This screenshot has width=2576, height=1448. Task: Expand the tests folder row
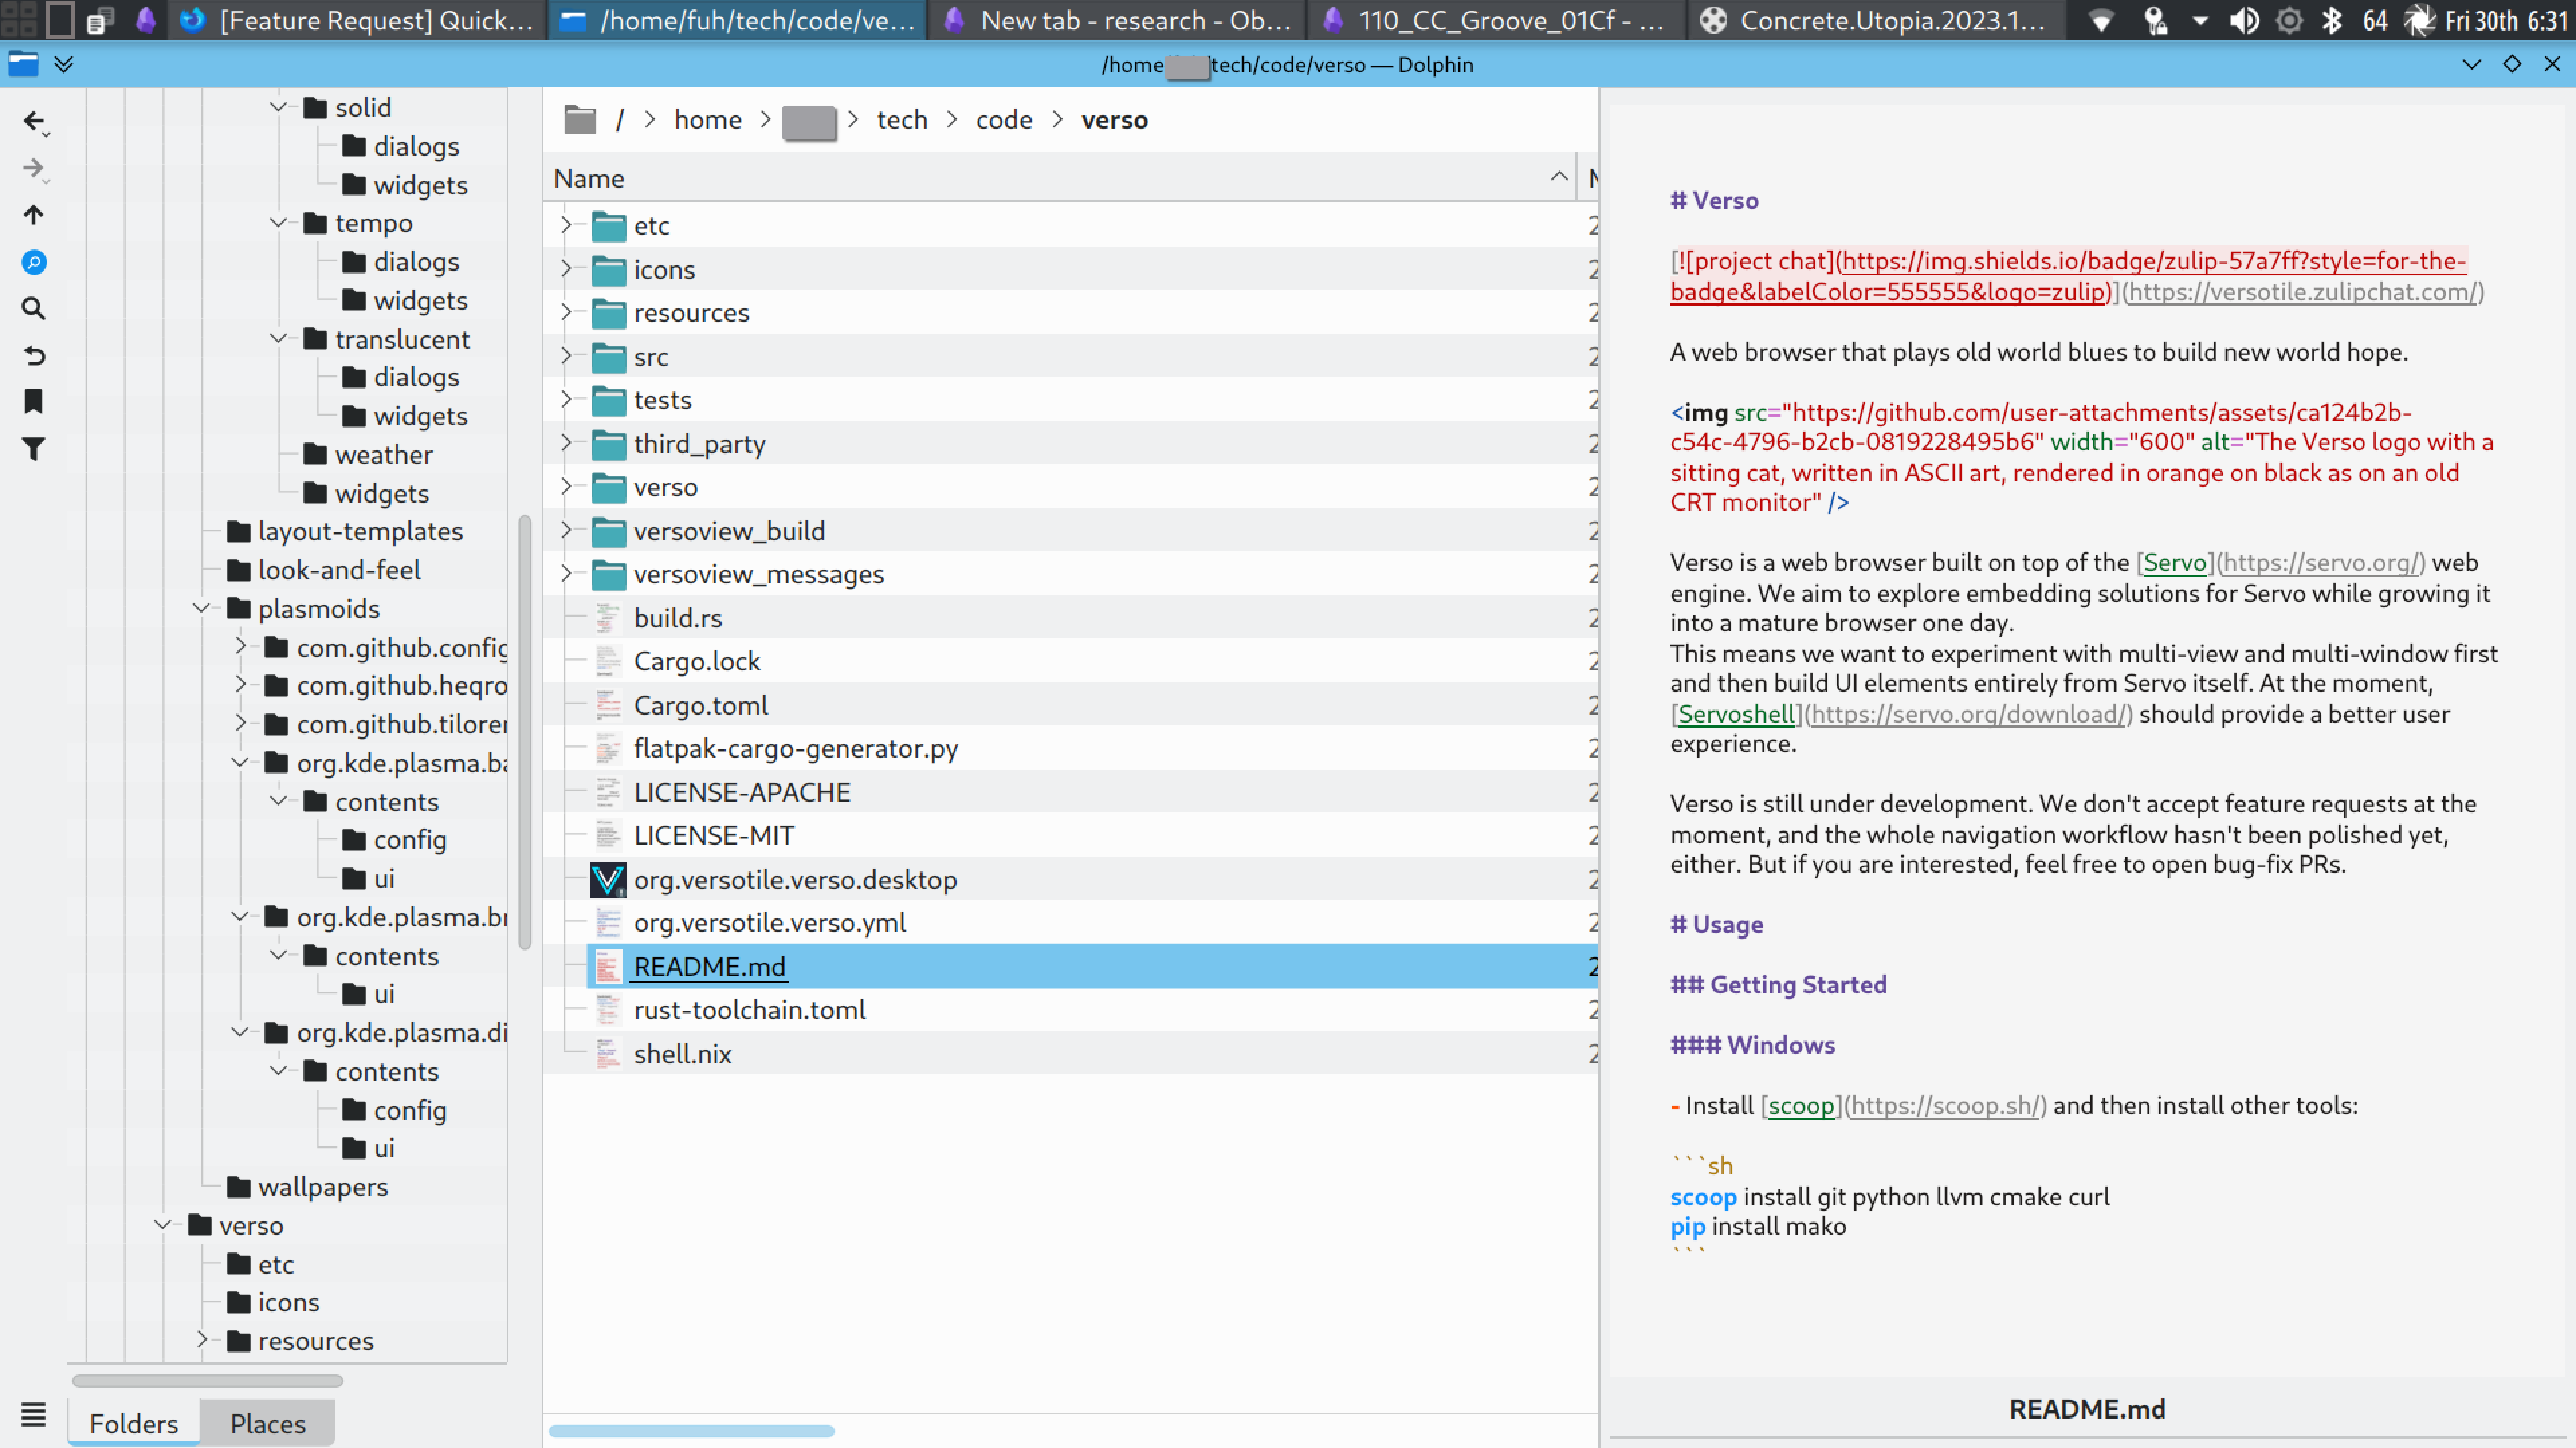(565, 400)
